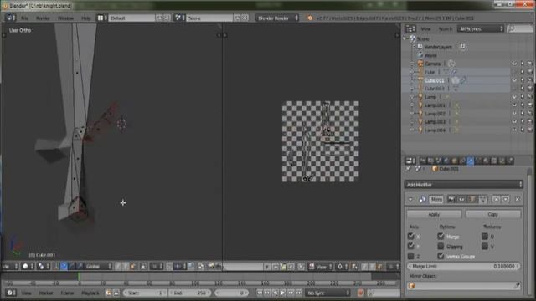536x301 pixels.
Task: Collapse the Mirror modifier panel
Action: 410,199
